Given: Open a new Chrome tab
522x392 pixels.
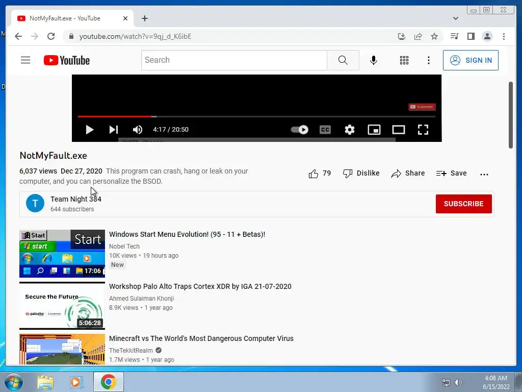Looking at the screenshot, I should pos(144,18).
